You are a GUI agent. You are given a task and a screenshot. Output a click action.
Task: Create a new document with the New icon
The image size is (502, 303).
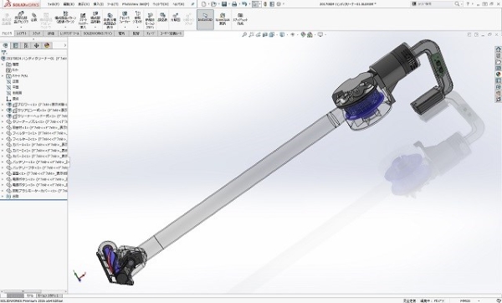(x=203, y=4)
